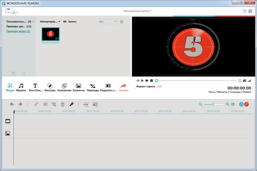Image resolution: width=257 pixels, height=171 pixels.
Task: Open the Медиа media library tab
Action: point(10,87)
